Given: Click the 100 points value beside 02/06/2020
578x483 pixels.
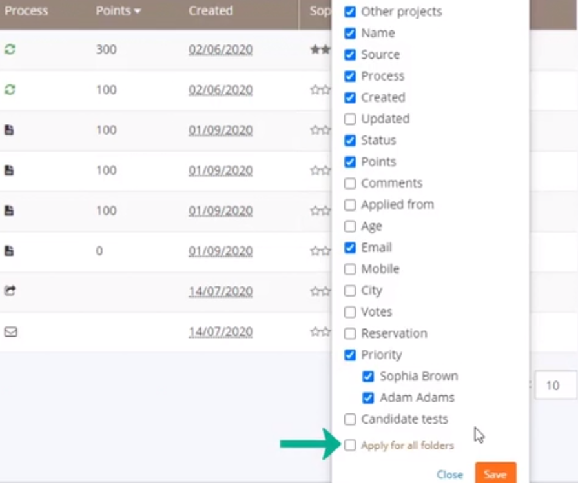Looking at the screenshot, I should pyautogui.click(x=106, y=90).
